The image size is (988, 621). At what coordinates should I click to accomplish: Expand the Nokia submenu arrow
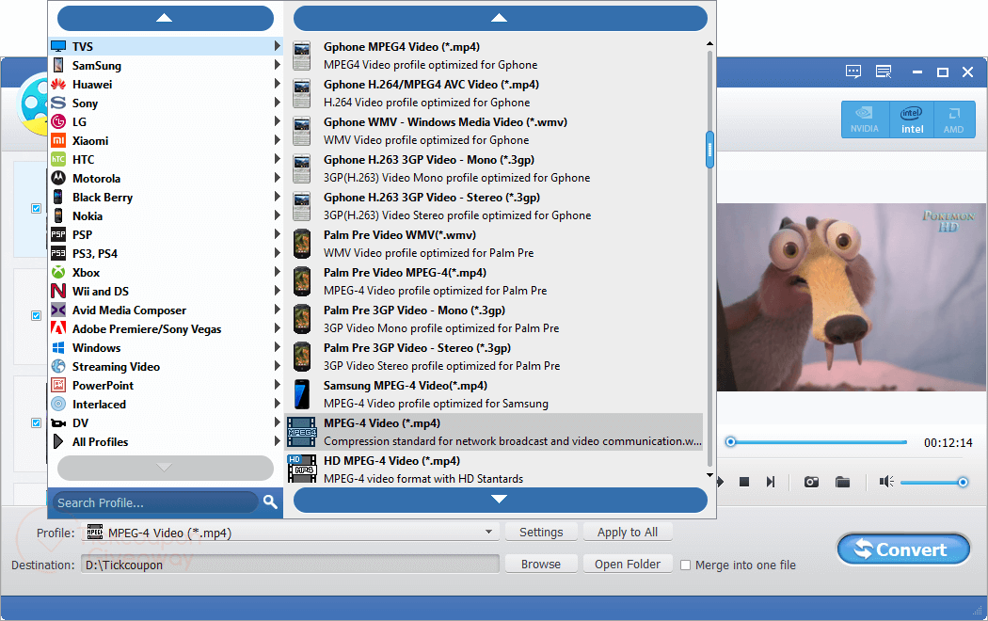(x=277, y=215)
